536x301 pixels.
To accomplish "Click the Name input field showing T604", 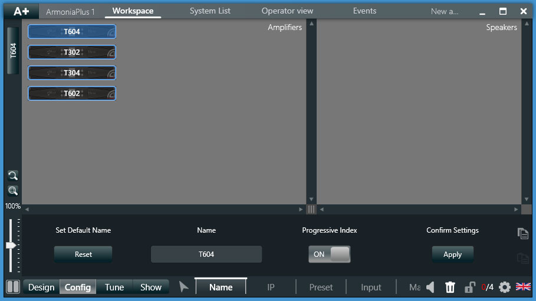I will pos(206,254).
